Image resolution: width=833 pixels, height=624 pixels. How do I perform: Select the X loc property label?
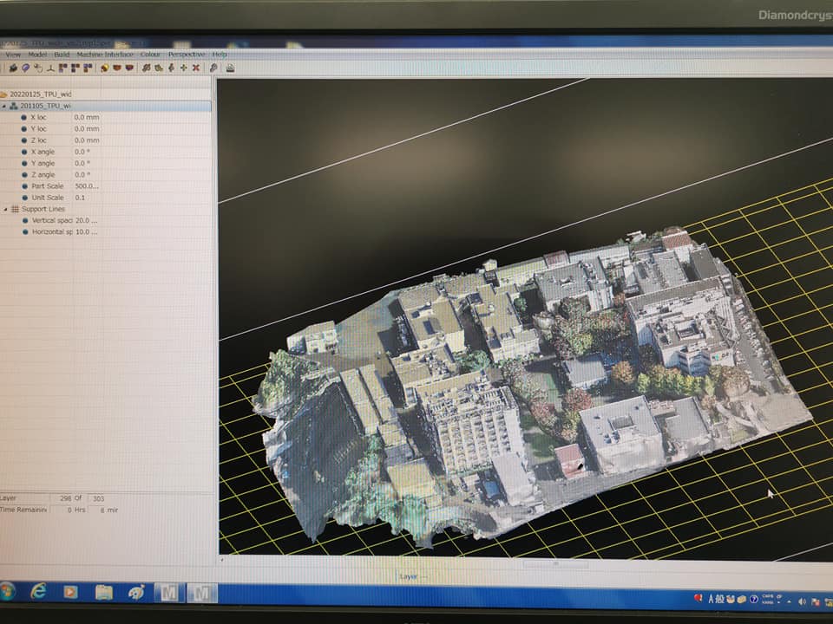(38, 117)
